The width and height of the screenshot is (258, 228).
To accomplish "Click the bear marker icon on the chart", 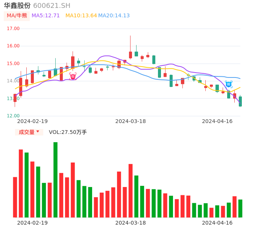I will pyautogui.click(x=229, y=84).
